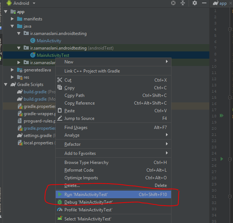Click the res folder icon
This screenshot has width=233, height=223.
point(20,77)
